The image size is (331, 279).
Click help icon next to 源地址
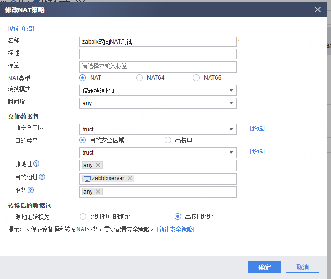[x=37, y=164]
